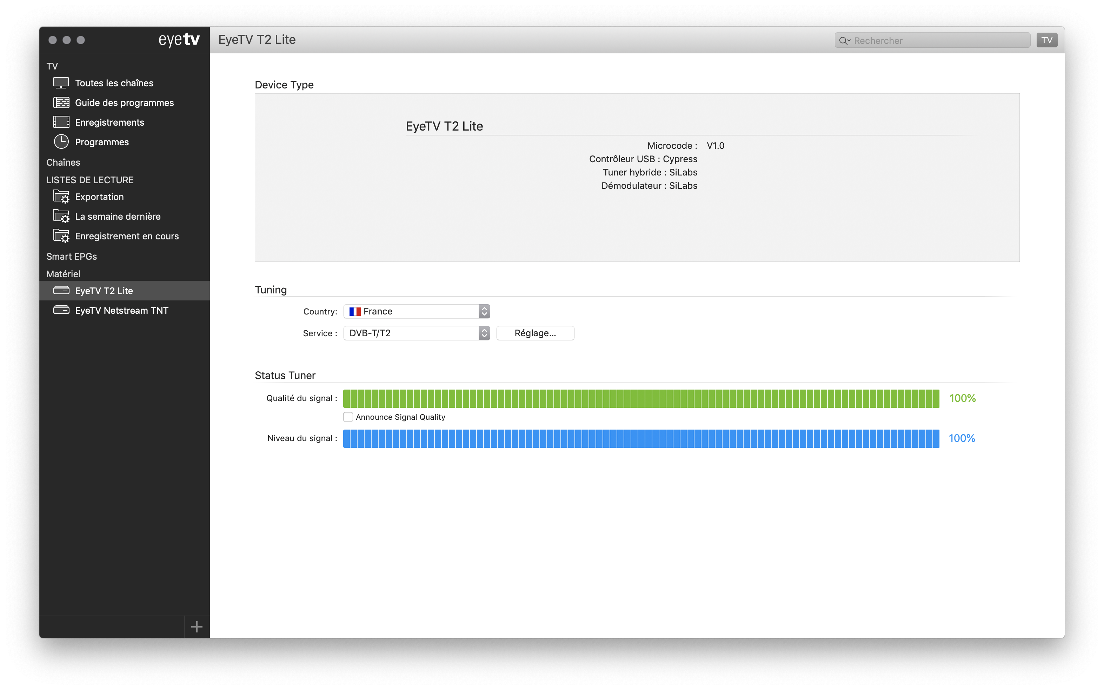
Task: Click the EyeTV T2 Lite window title
Action: 257,40
